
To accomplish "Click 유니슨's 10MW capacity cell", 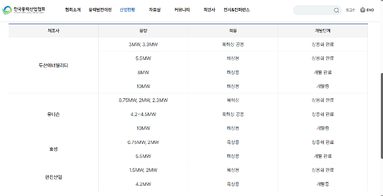I will 143,128.
